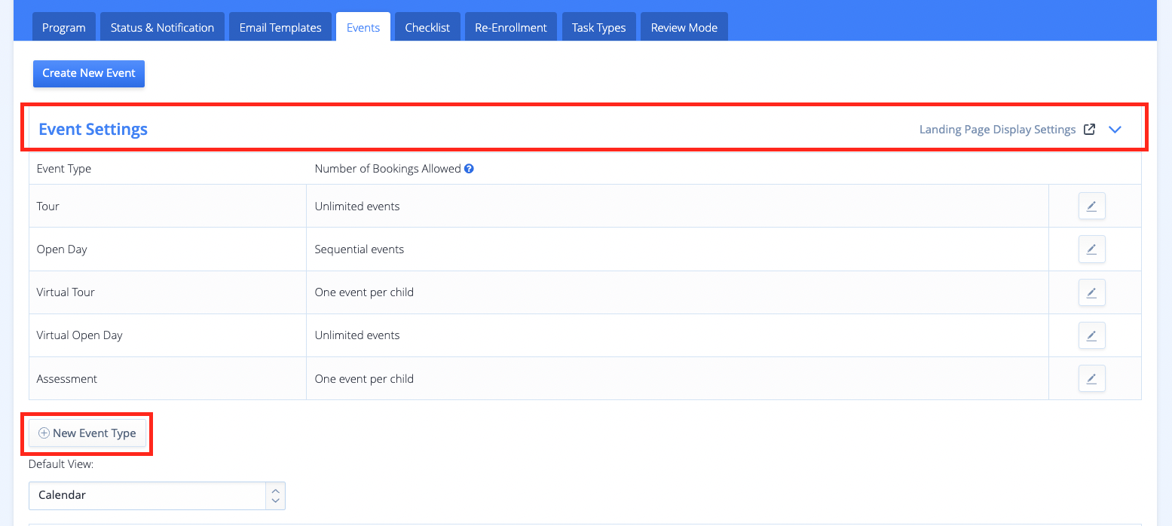This screenshot has width=1172, height=526.
Task: Edit the Virtual Tour event type
Action: tap(1091, 292)
